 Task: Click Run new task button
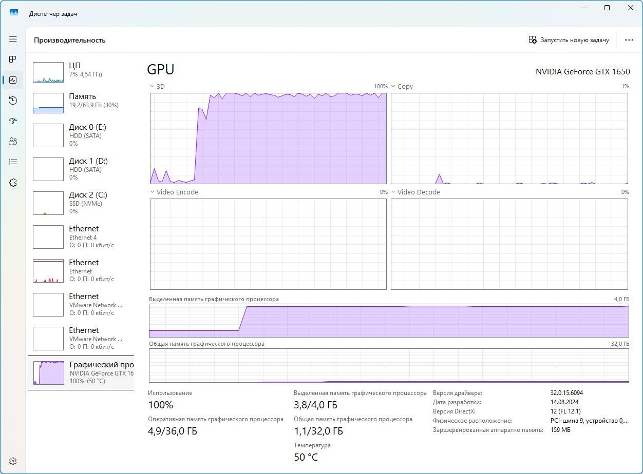pos(569,40)
